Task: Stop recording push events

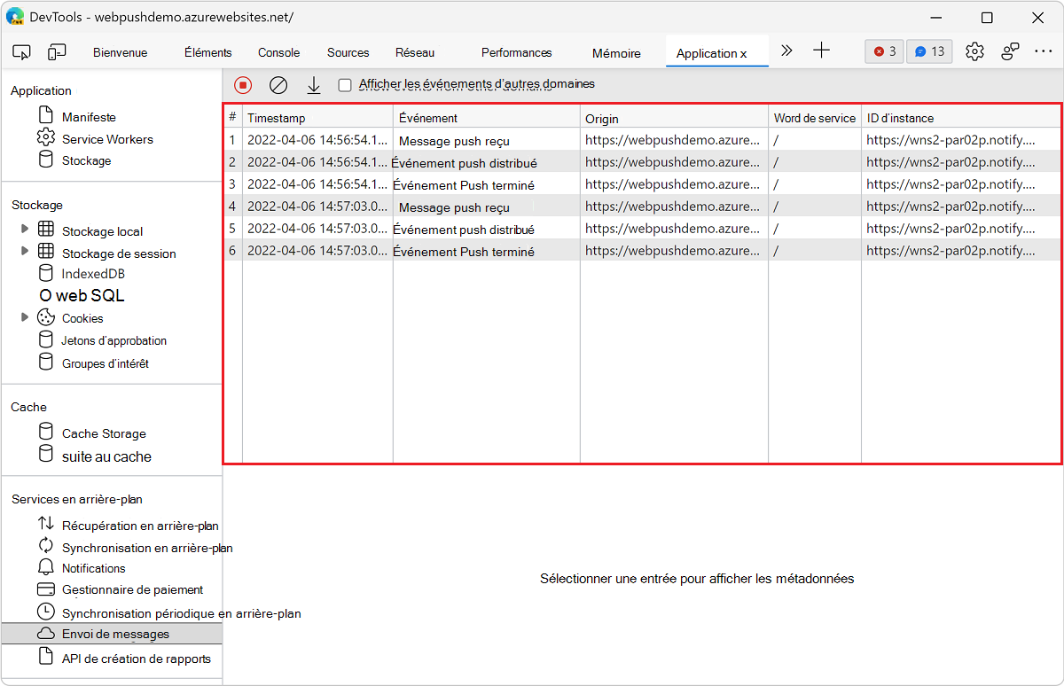Action: click(x=243, y=85)
